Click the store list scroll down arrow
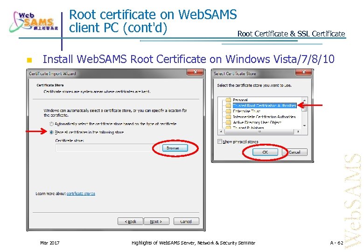The width and height of the screenshot is (364, 252). tap(304, 126)
